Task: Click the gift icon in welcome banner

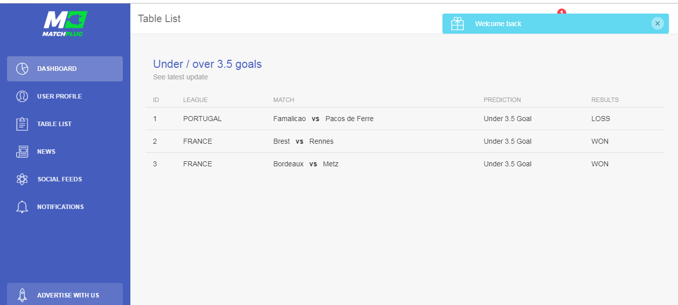Action: click(x=458, y=24)
